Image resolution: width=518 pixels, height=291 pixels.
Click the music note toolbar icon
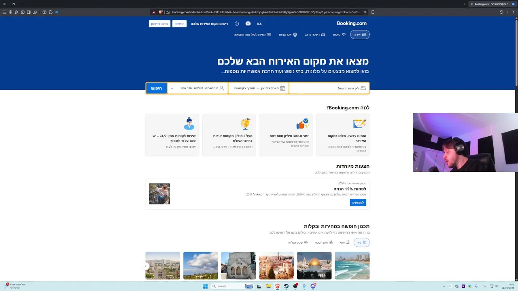click(x=35, y=12)
